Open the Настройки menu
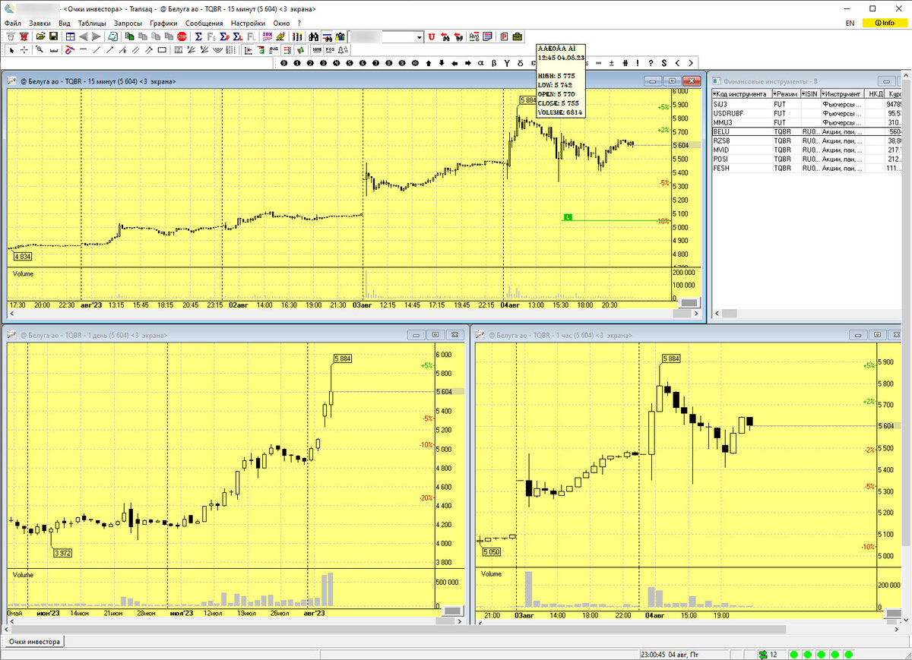The height and width of the screenshot is (660, 912). pyautogui.click(x=248, y=23)
